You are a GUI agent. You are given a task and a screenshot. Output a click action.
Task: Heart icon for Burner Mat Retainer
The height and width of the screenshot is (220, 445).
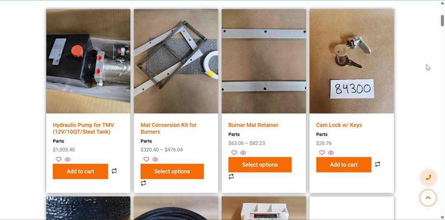tap(234, 153)
